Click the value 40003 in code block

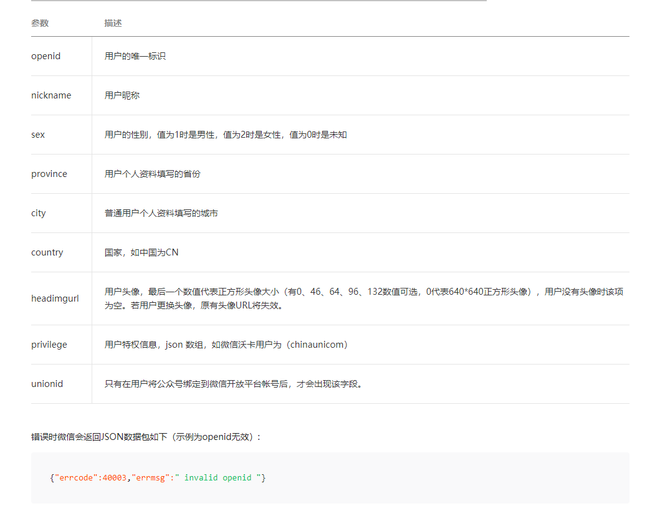point(115,478)
